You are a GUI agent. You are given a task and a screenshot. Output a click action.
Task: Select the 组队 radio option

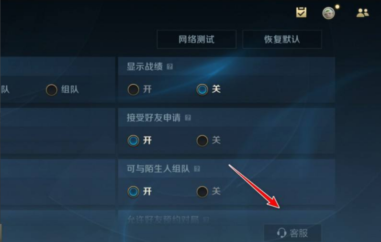coord(52,90)
